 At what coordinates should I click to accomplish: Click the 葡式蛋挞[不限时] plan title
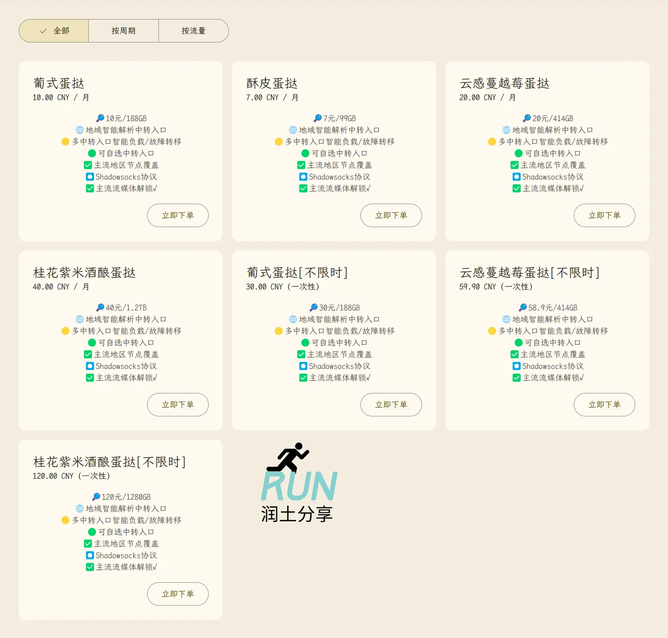(297, 272)
